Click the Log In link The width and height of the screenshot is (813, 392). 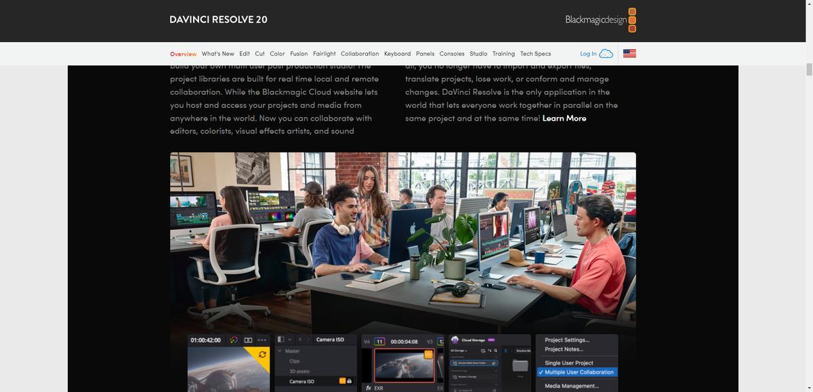tap(588, 54)
